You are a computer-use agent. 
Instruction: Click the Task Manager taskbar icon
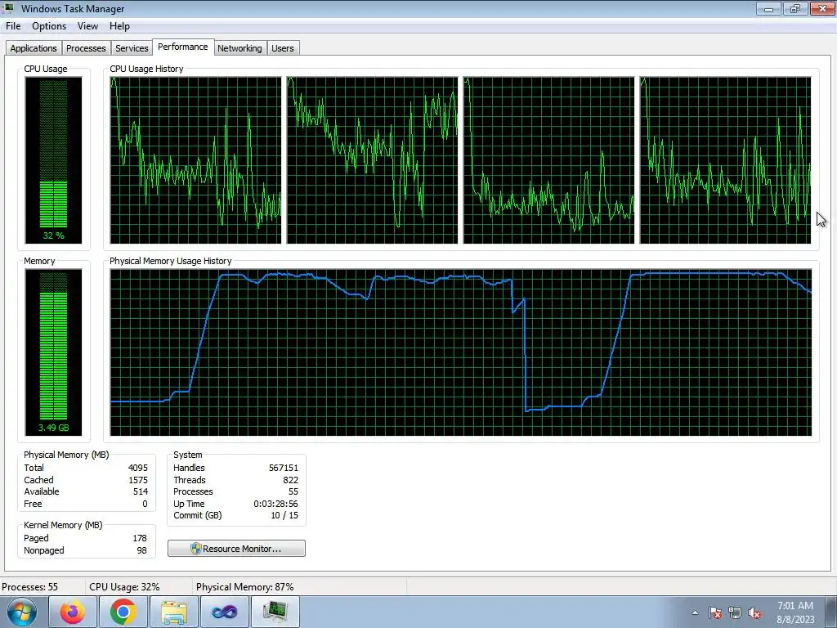(x=275, y=612)
